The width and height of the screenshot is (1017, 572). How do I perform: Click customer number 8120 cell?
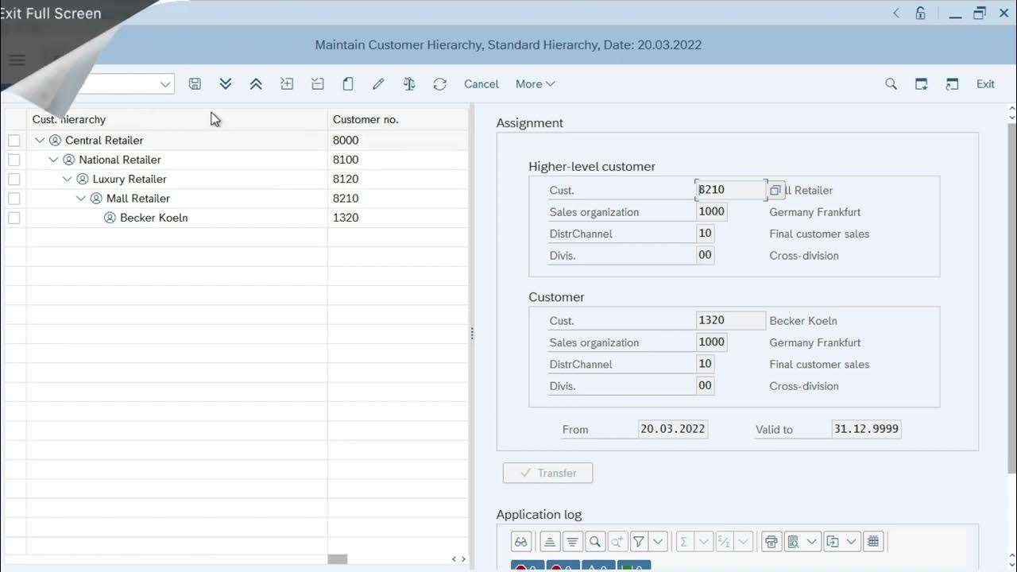click(x=398, y=179)
